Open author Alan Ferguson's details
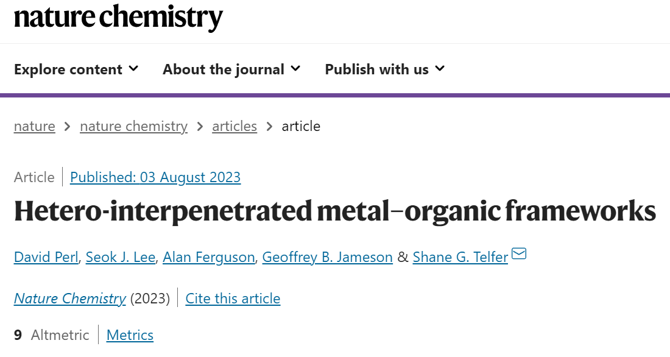This screenshot has width=670, height=357. click(x=209, y=257)
